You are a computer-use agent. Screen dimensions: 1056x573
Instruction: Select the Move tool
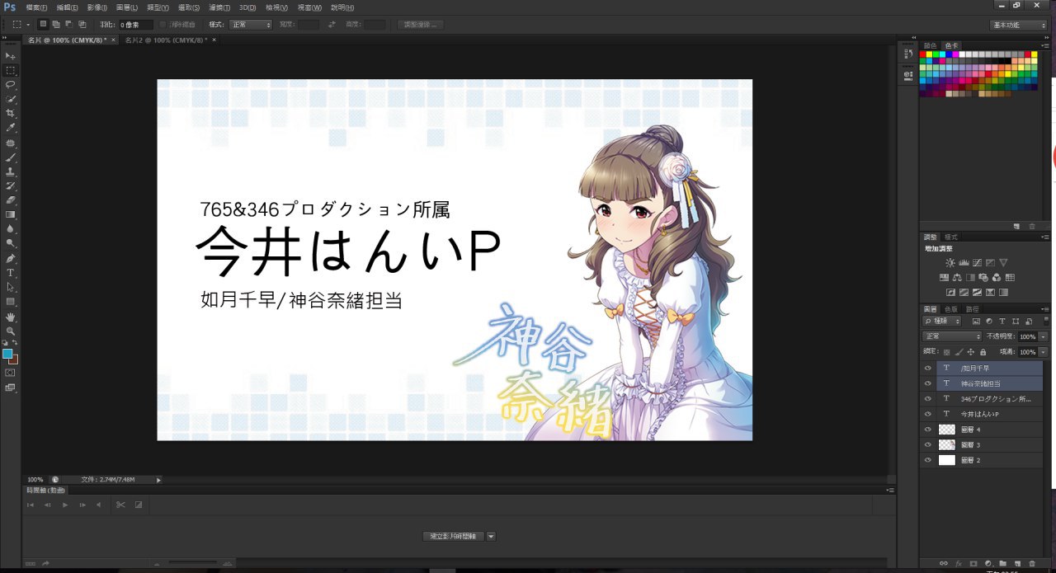[11, 55]
